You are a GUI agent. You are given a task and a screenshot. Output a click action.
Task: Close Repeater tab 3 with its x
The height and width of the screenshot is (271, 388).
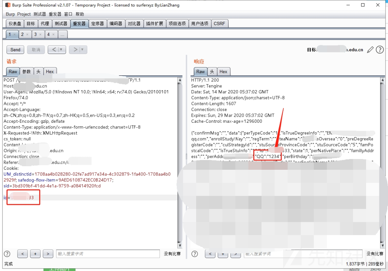tap(40, 34)
